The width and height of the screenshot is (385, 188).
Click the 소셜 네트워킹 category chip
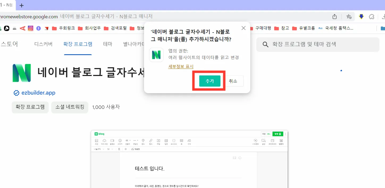(70, 107)
